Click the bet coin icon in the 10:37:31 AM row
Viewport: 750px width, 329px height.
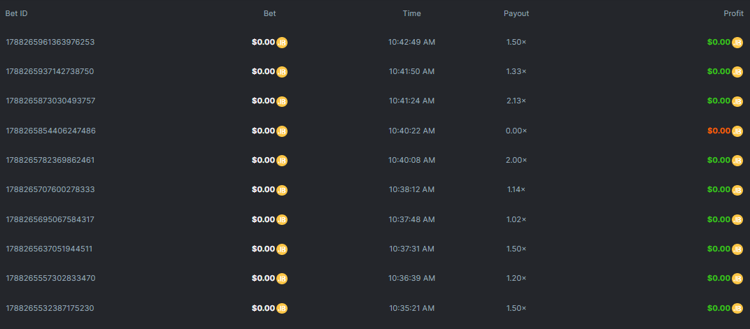point(282,249)
